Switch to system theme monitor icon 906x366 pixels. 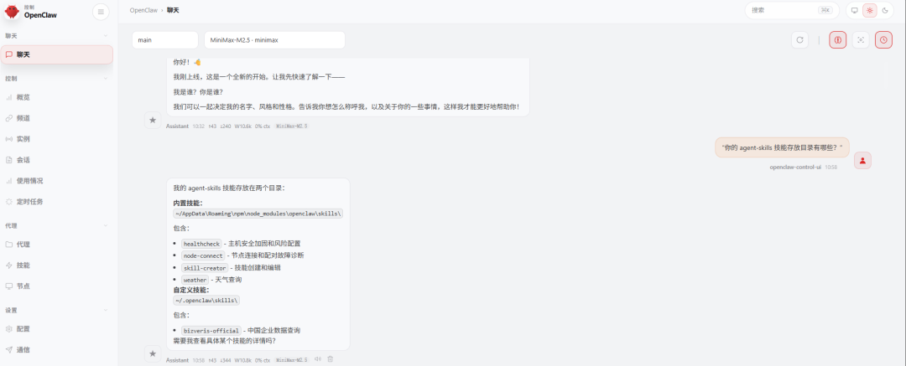854,10
